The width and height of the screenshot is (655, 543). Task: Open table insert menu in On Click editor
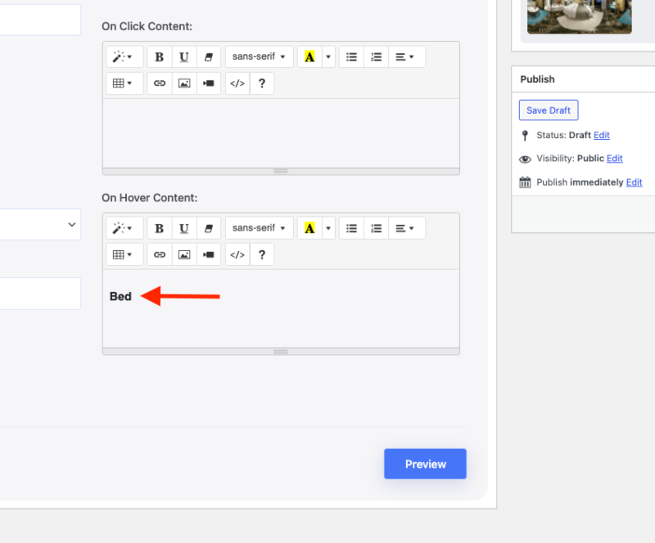124,83
